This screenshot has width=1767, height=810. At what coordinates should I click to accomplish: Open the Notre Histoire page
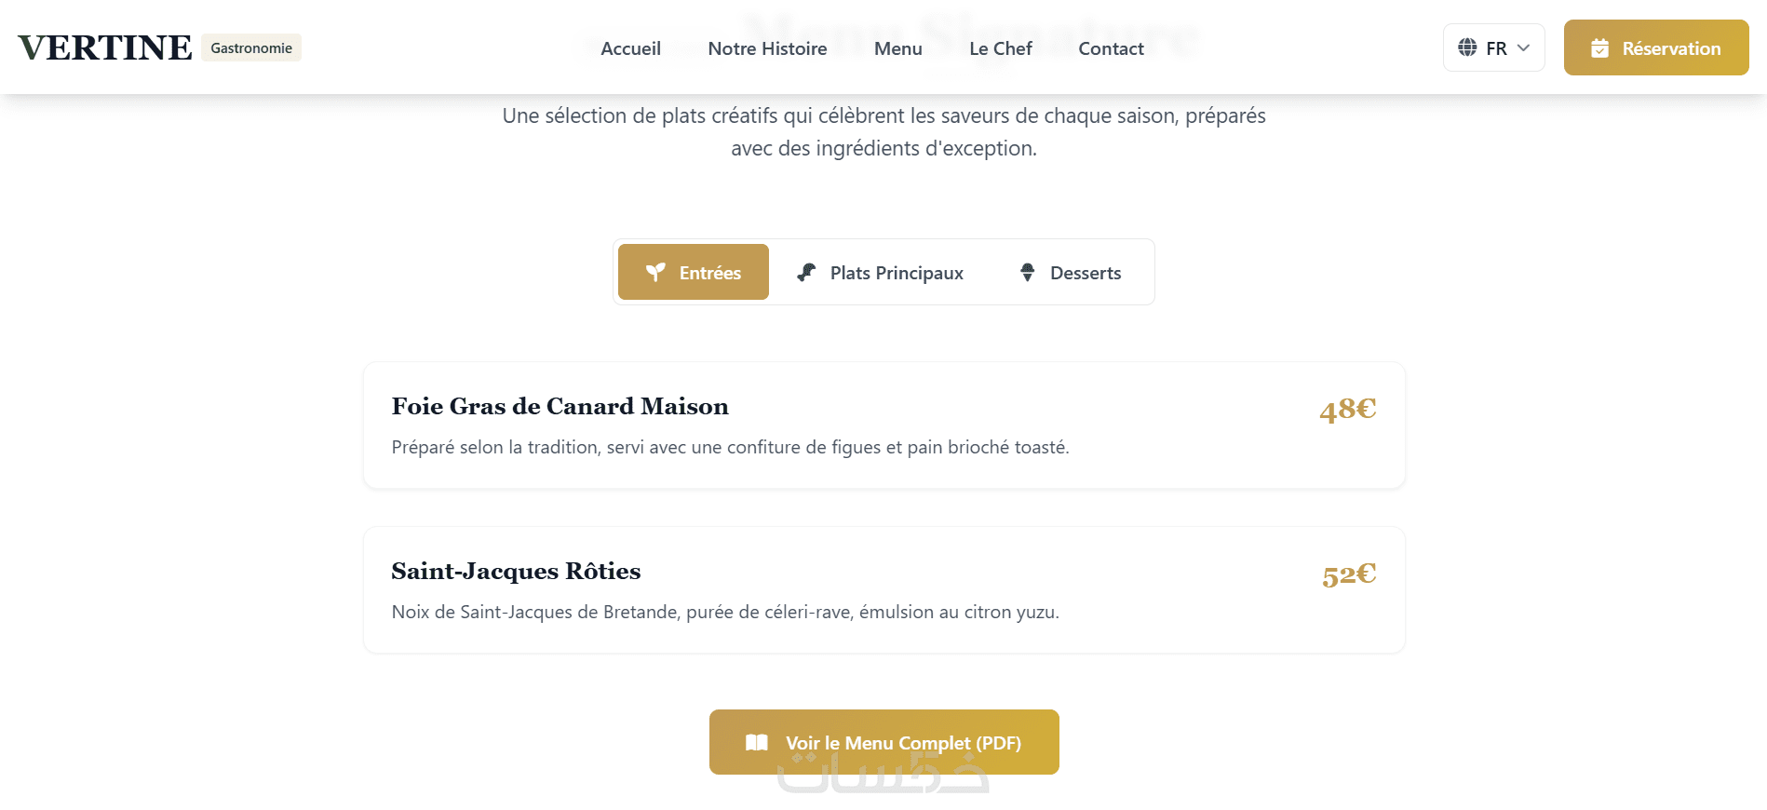[x=767, y=48]
